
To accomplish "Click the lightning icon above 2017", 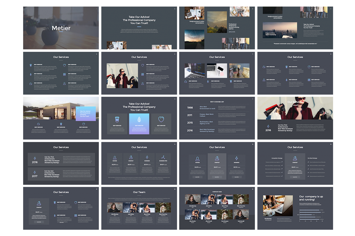I will coord(35,172).
